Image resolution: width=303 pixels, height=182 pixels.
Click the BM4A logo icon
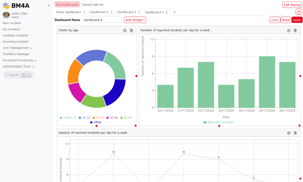pos(6,6)
